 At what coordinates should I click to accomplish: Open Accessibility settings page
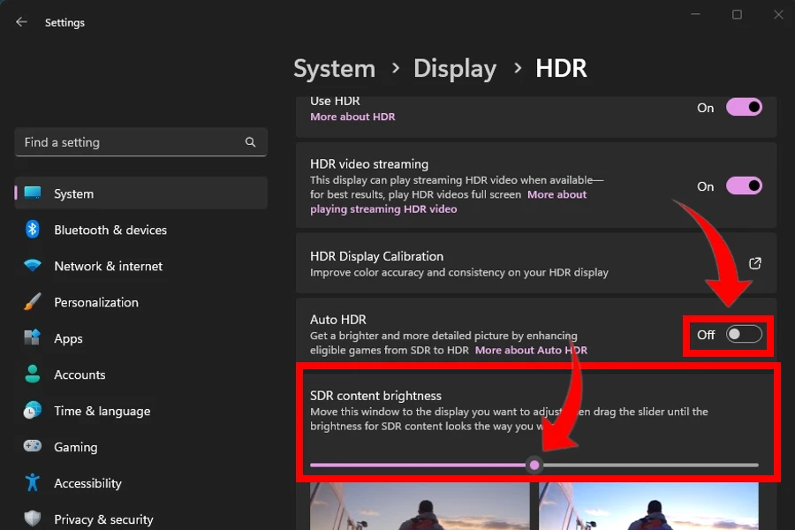141,483
